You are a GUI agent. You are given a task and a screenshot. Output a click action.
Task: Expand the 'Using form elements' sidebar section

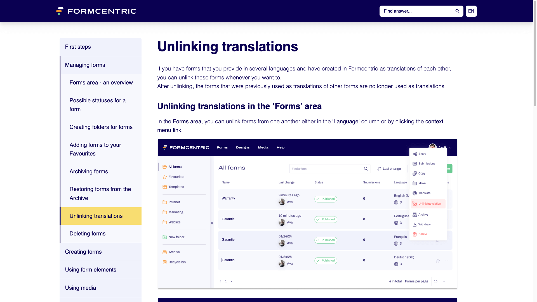tap(100, 270)
